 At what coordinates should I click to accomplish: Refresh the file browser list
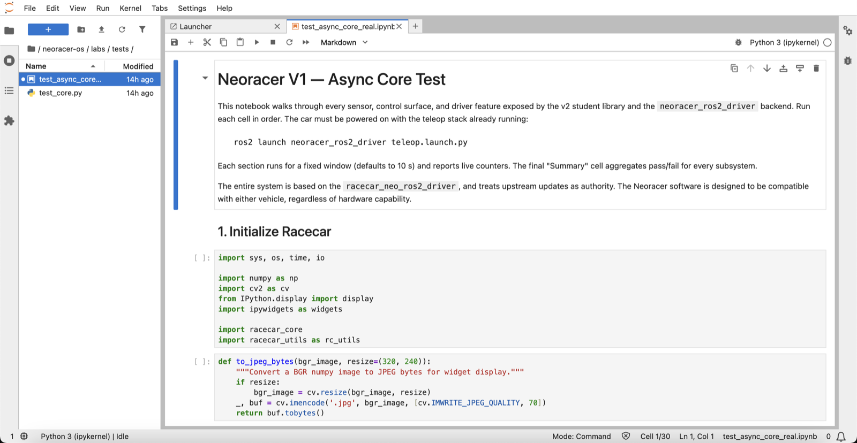[122, 29]
